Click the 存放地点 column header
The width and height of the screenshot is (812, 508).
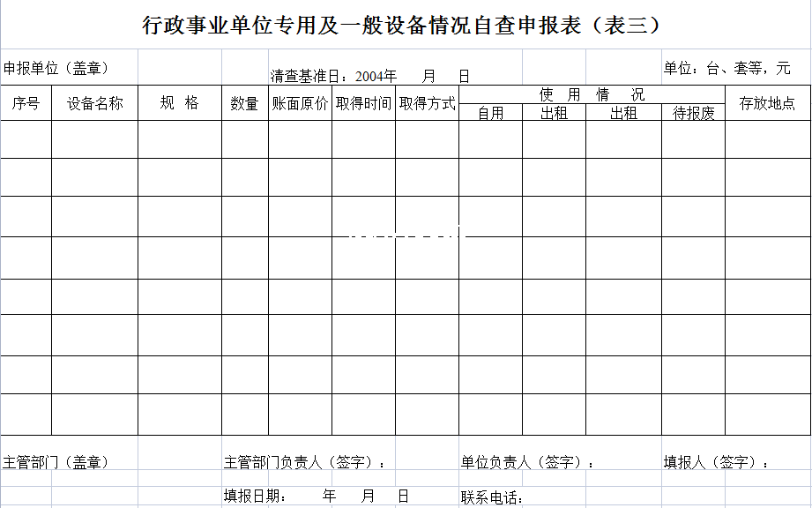767,103
